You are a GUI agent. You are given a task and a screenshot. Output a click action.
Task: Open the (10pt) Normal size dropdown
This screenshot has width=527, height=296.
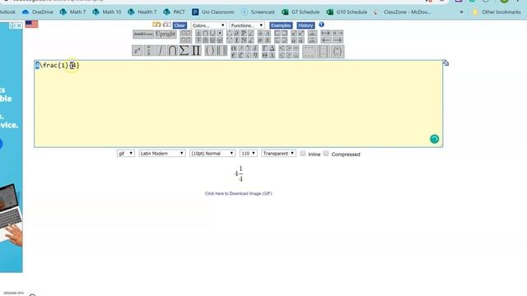point(212,154)
